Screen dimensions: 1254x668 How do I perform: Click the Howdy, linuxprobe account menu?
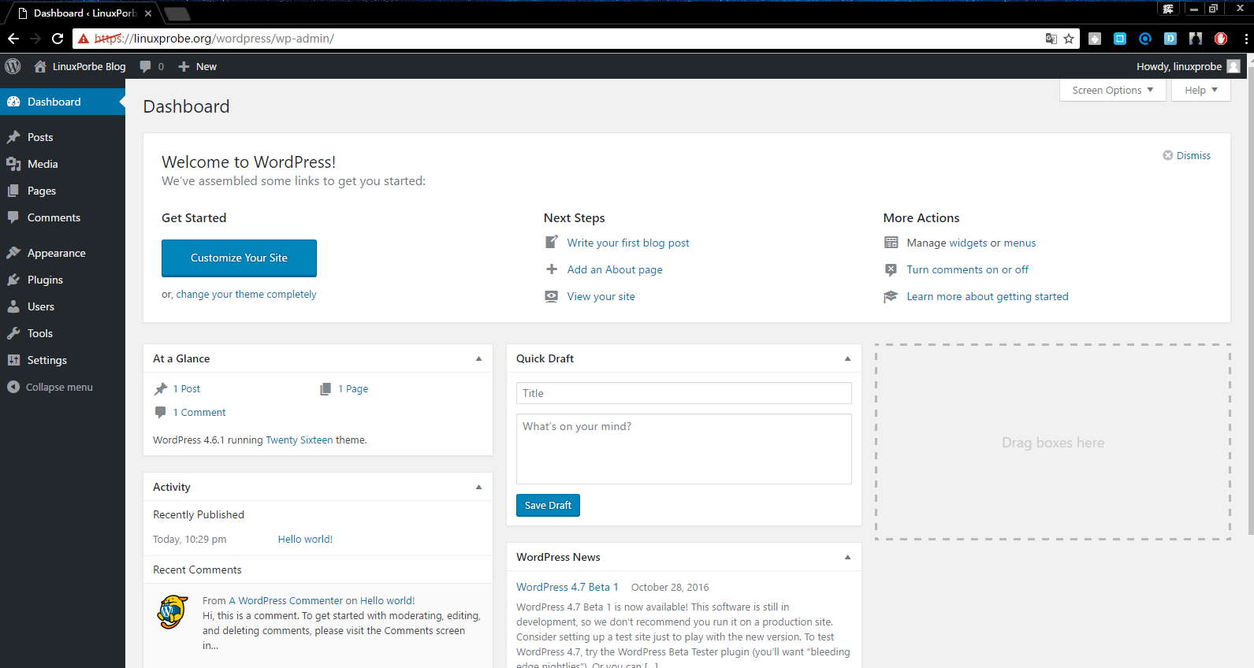click(1188, 66)
